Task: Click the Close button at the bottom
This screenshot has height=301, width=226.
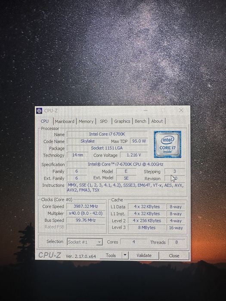Action: [174, 256]
